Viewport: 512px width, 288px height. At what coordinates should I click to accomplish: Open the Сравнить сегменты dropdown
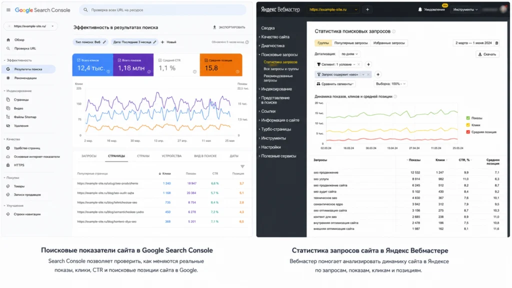335,84
